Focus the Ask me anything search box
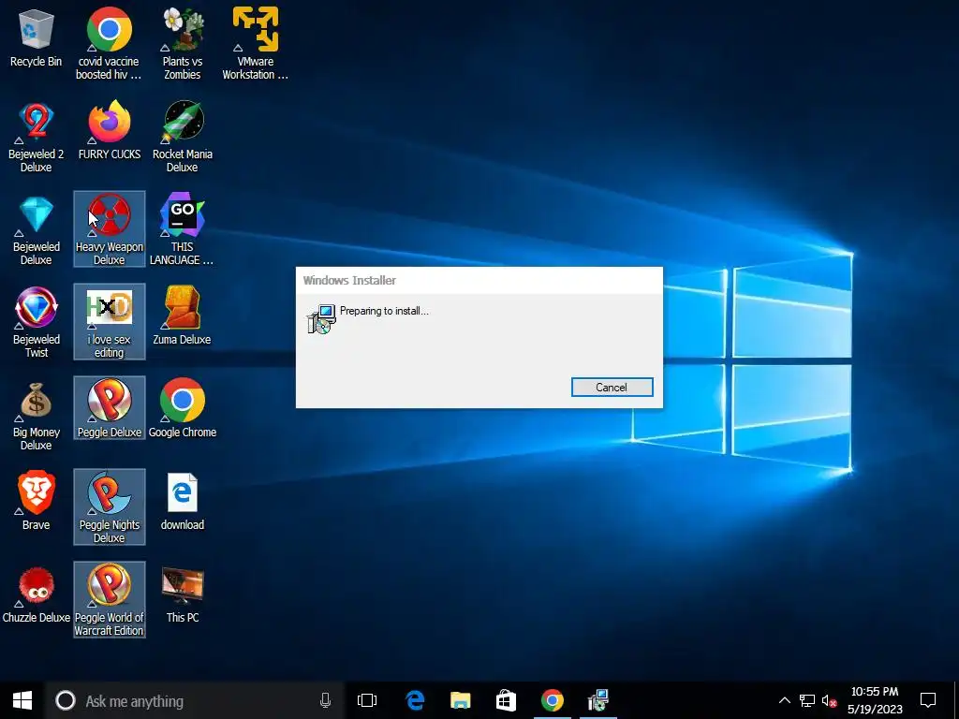 [195, 700]
